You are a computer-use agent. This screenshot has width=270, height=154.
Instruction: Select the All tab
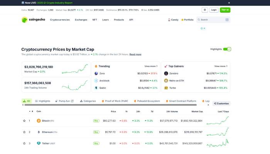27,101
